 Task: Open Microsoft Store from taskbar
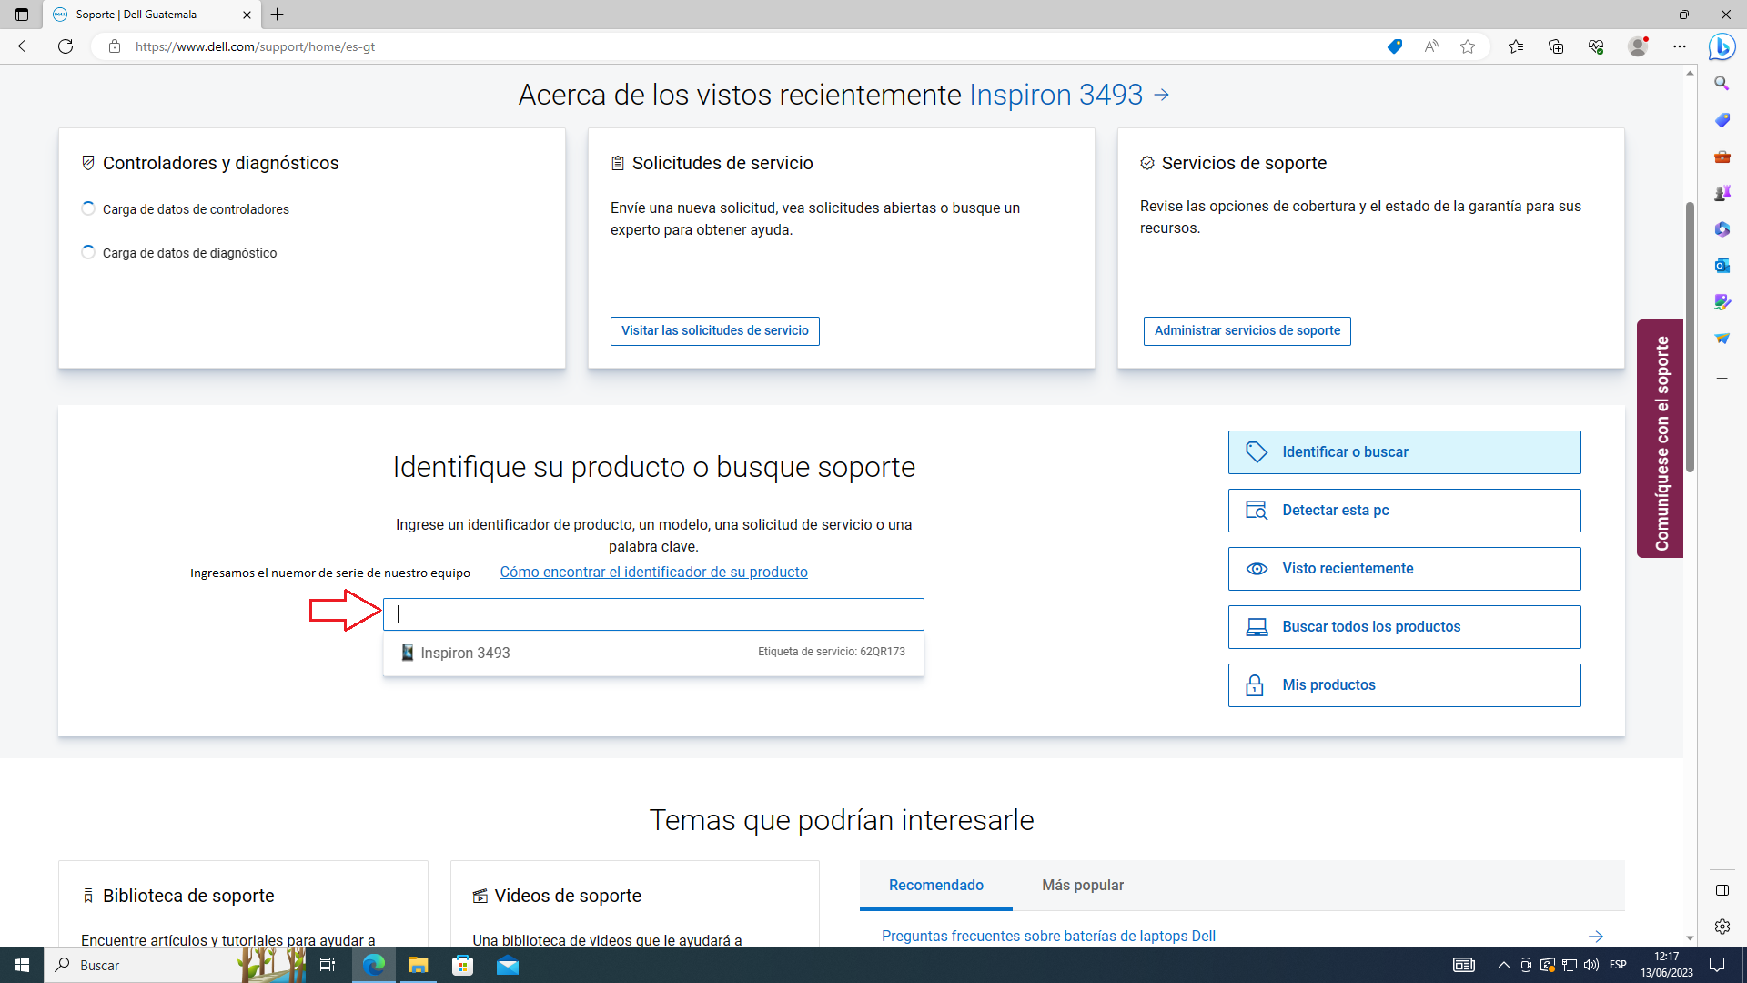pos(463,965)
